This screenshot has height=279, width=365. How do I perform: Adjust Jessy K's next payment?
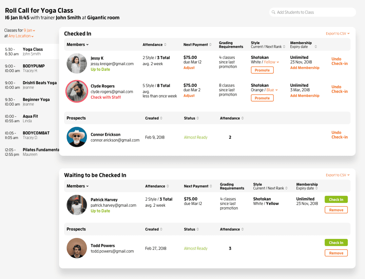pos(189,68)
